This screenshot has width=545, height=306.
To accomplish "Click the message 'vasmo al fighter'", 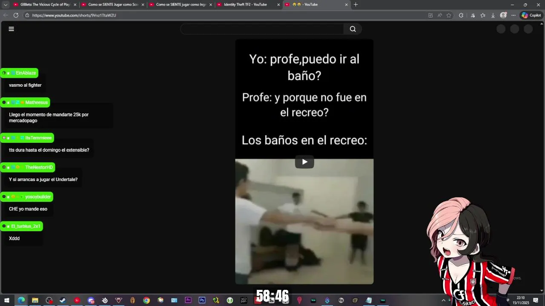I will coord(25,85).
